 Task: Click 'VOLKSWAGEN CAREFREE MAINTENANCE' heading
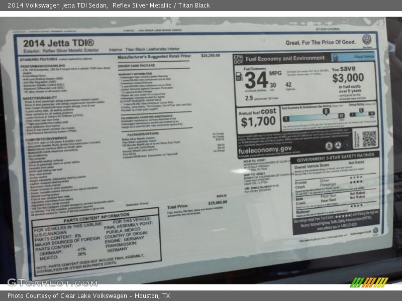147,117
